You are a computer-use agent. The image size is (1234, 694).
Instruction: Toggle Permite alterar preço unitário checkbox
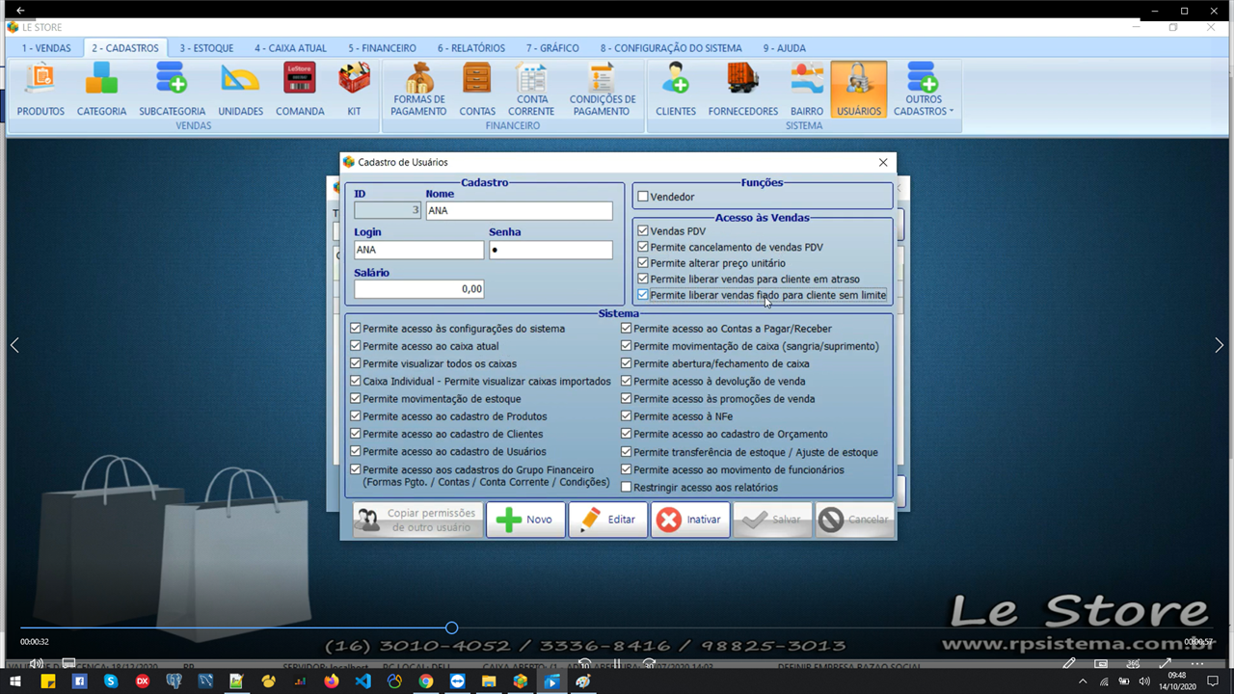coord(643,263)
